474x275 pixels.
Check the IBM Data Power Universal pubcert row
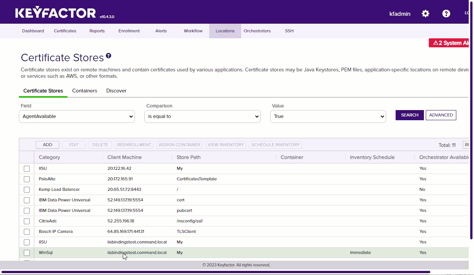(x=27, y=211)
